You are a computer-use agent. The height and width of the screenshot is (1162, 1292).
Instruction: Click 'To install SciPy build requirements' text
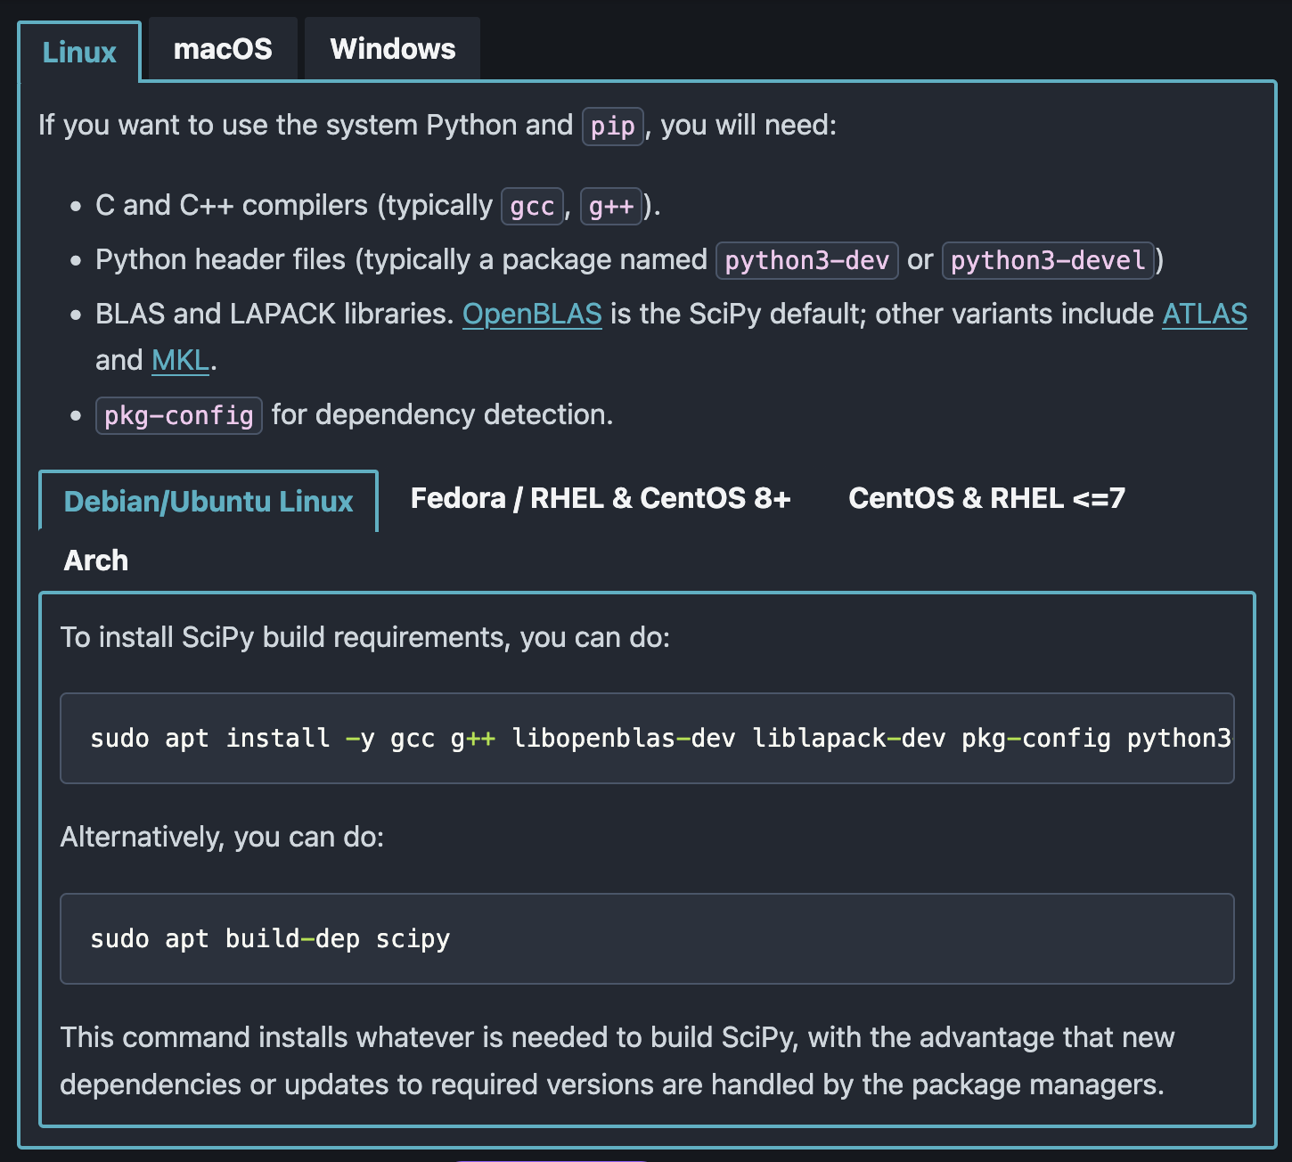(365, 637)
